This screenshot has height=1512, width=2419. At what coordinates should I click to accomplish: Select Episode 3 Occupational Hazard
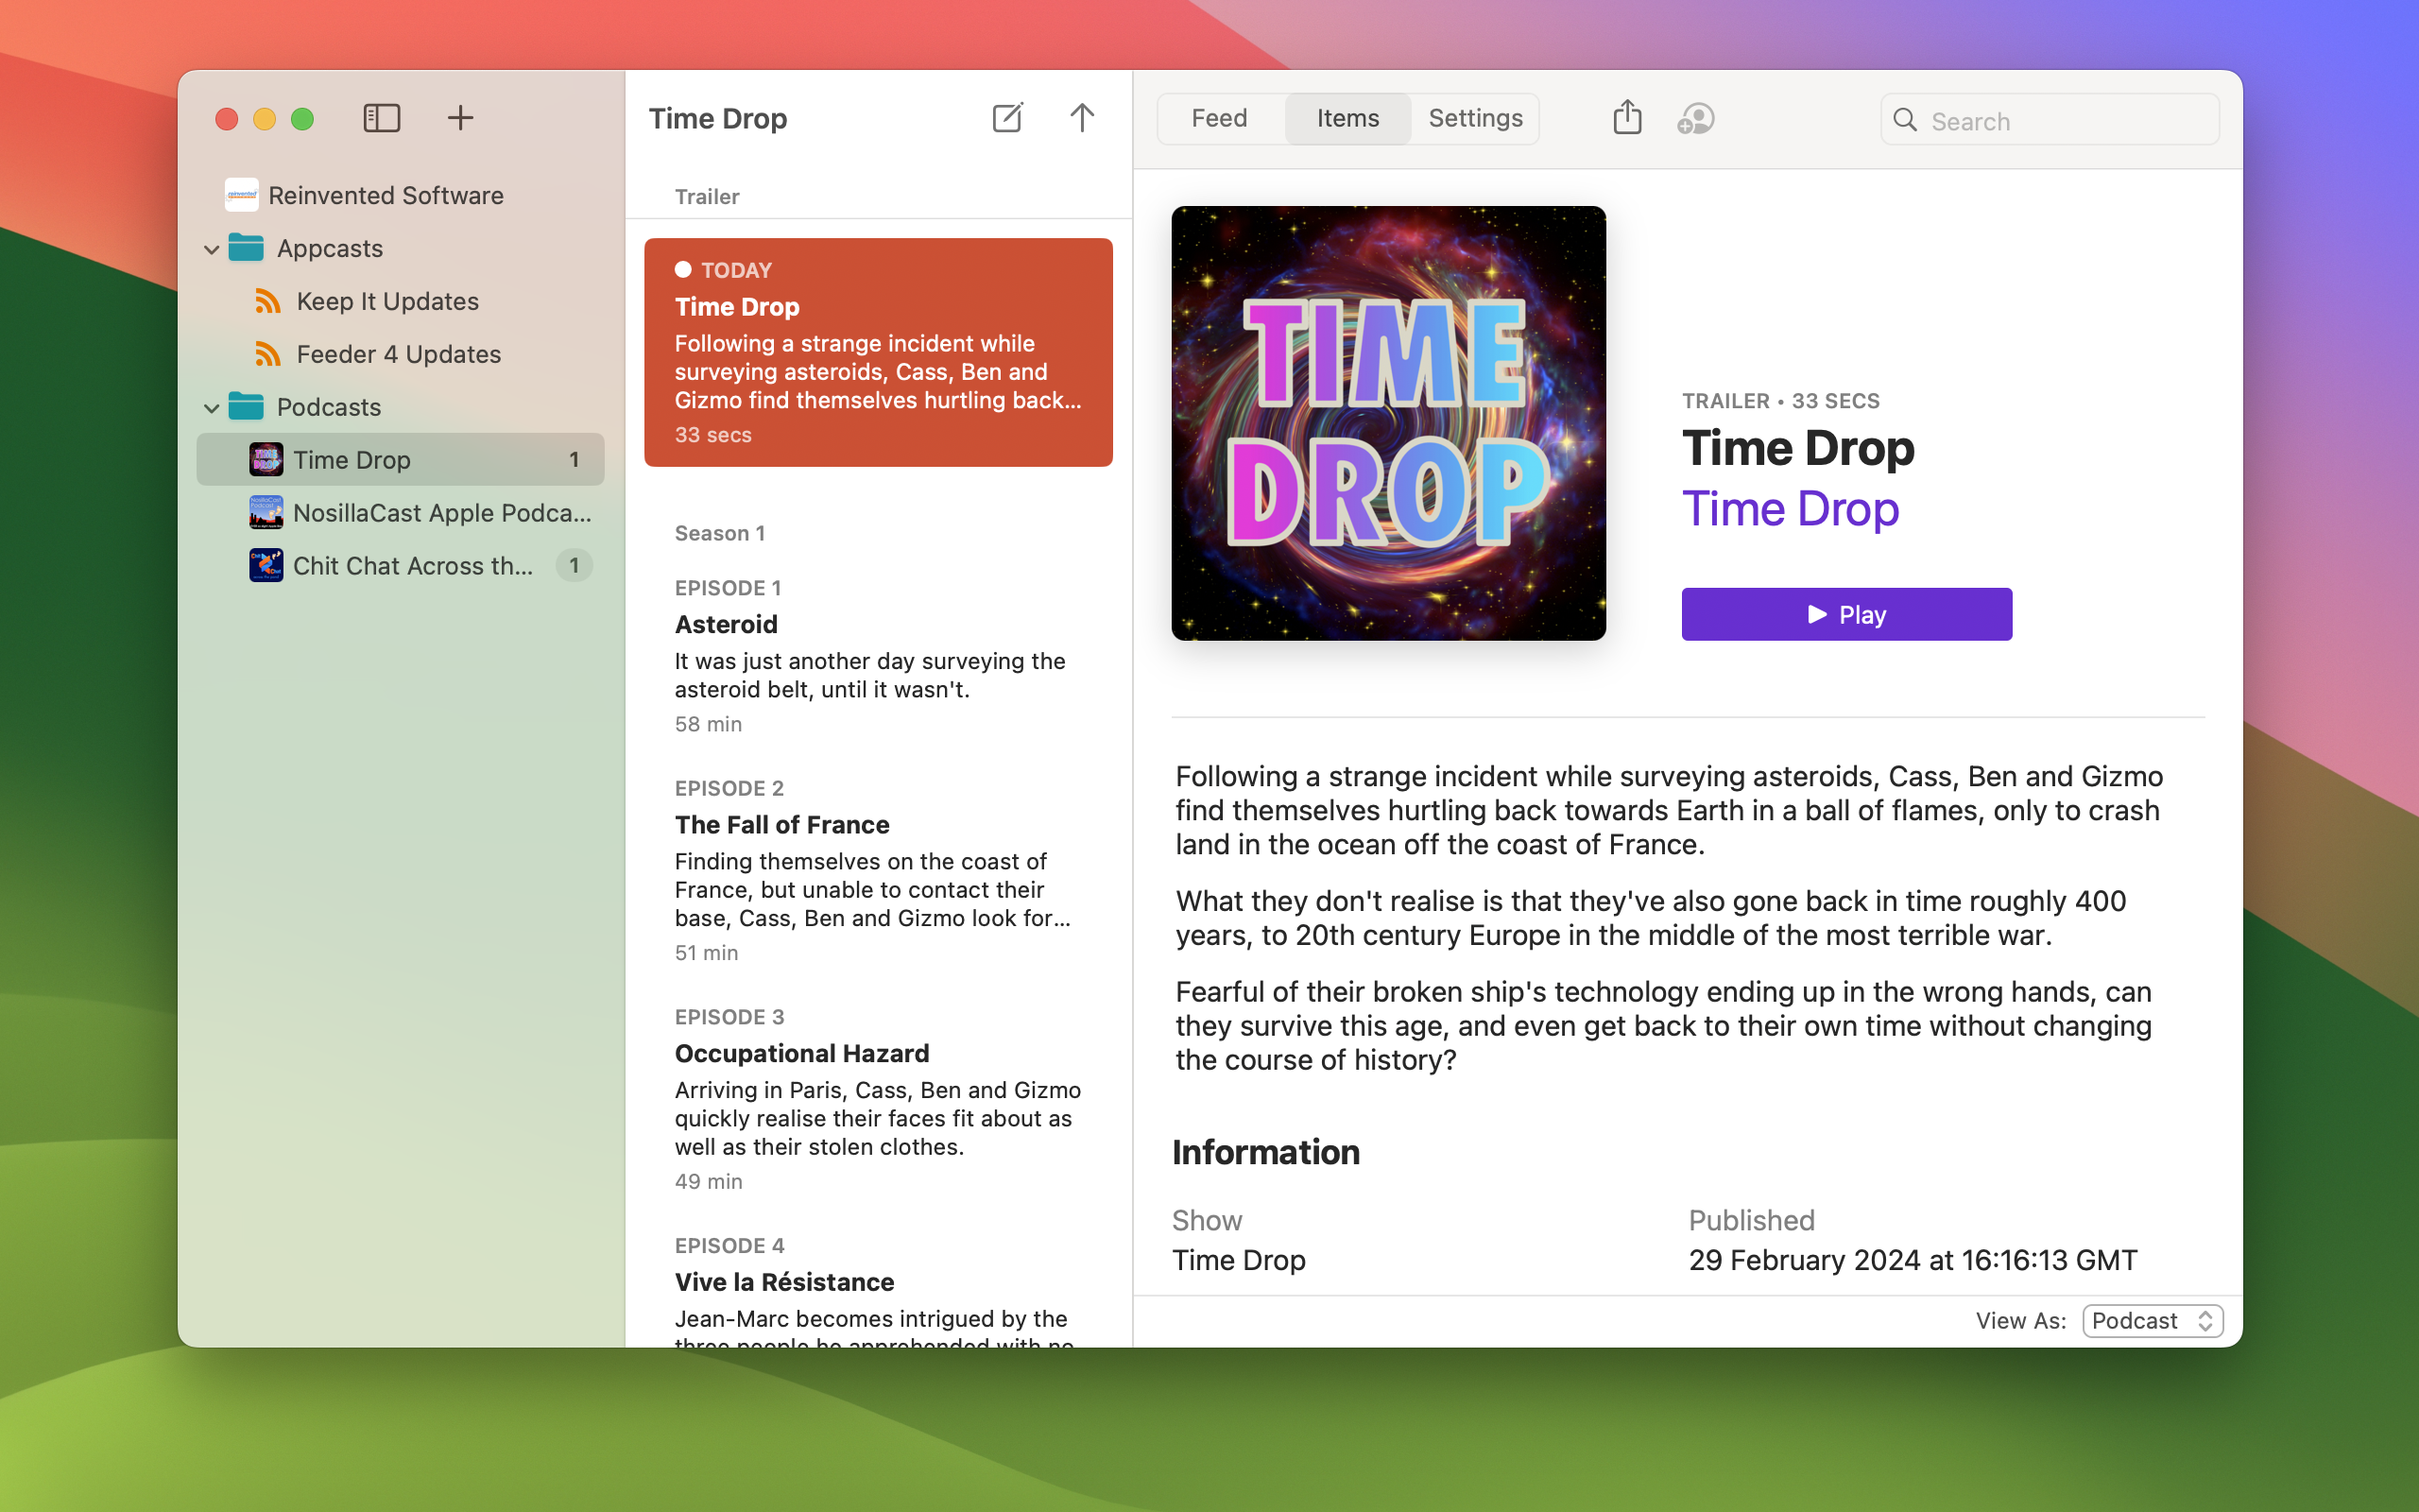(879, 1098)
